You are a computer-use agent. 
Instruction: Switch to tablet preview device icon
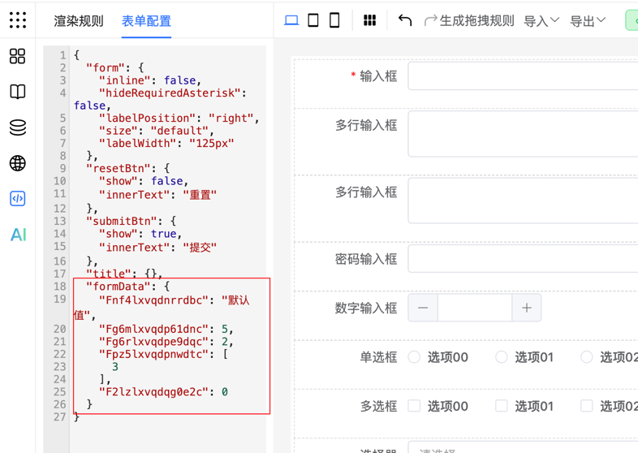(313, 20)
